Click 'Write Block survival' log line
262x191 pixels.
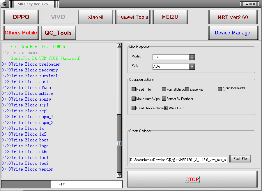(30, 76)
